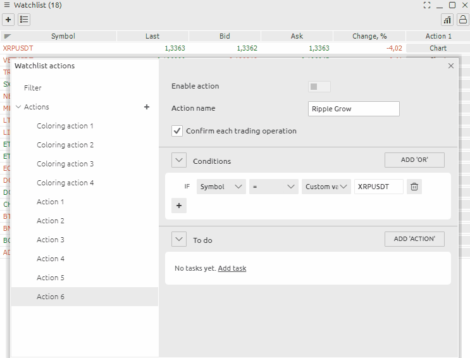
Task: Click the chart settings icon at top right
Action: [x=447, y=20]
